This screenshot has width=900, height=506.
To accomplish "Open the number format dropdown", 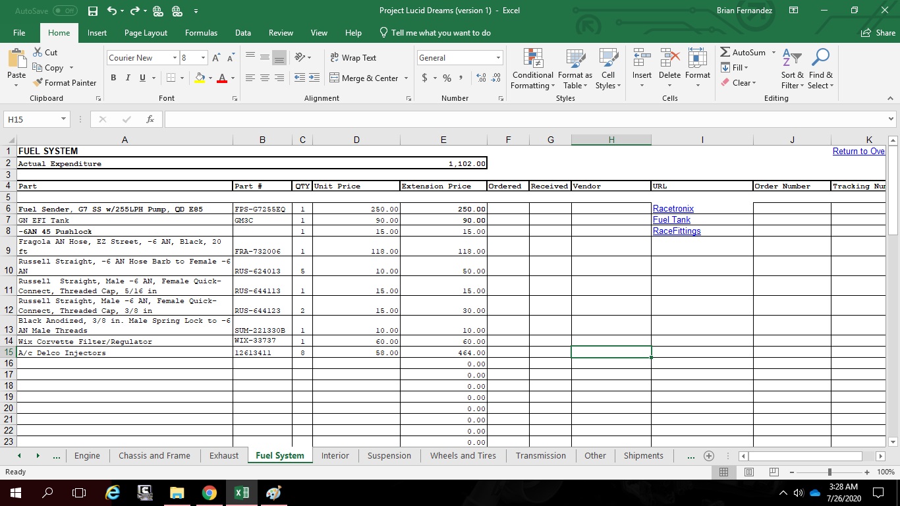I will (x=499, y=58).
